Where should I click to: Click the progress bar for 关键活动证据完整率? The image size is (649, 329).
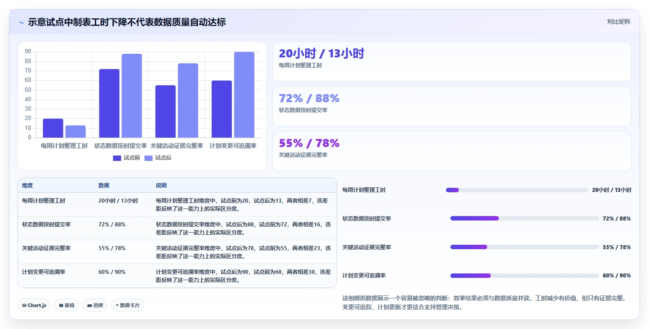click(525, 247)
